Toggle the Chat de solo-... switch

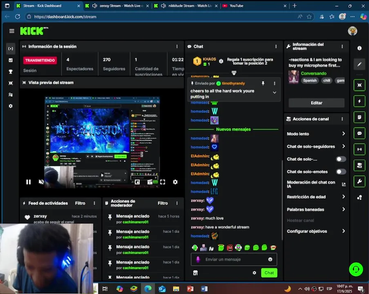click(341, 159)
